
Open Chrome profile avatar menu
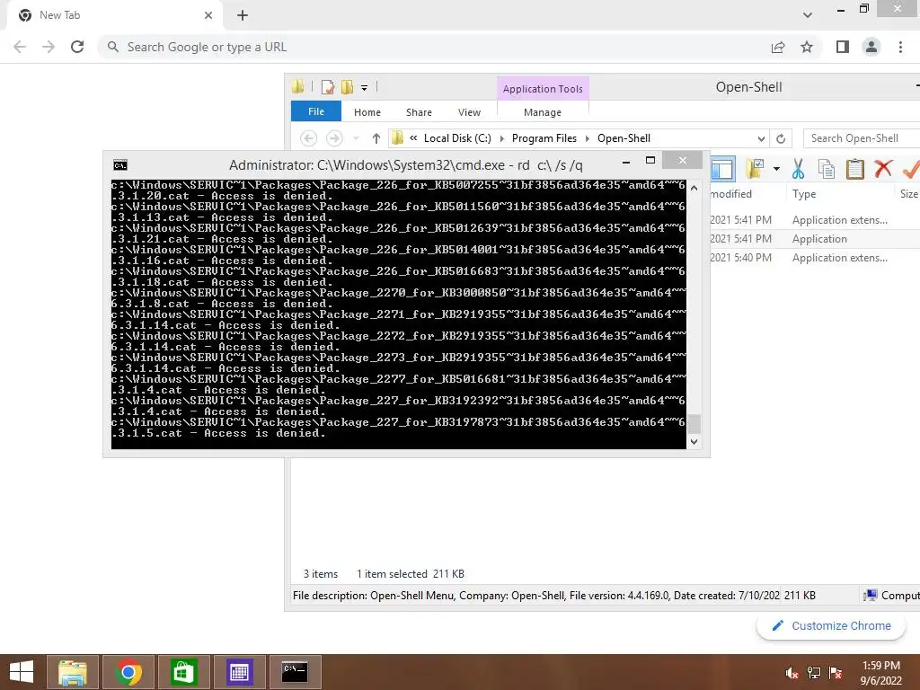(871, 47)
